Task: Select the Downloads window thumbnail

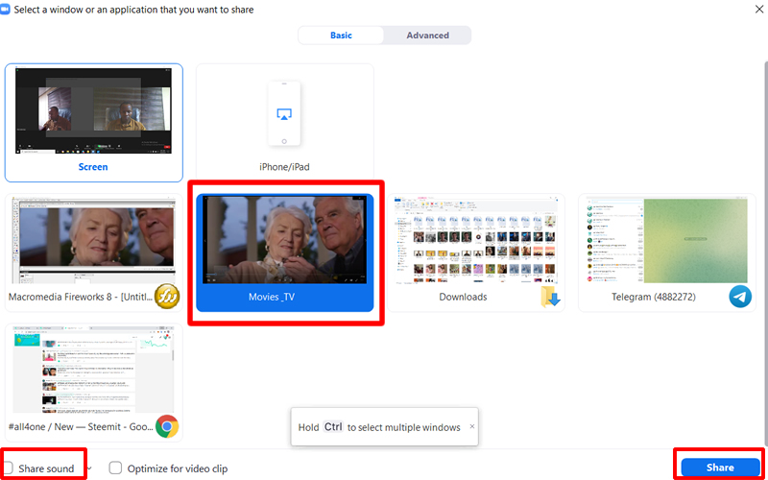Action: coord(475,252)
